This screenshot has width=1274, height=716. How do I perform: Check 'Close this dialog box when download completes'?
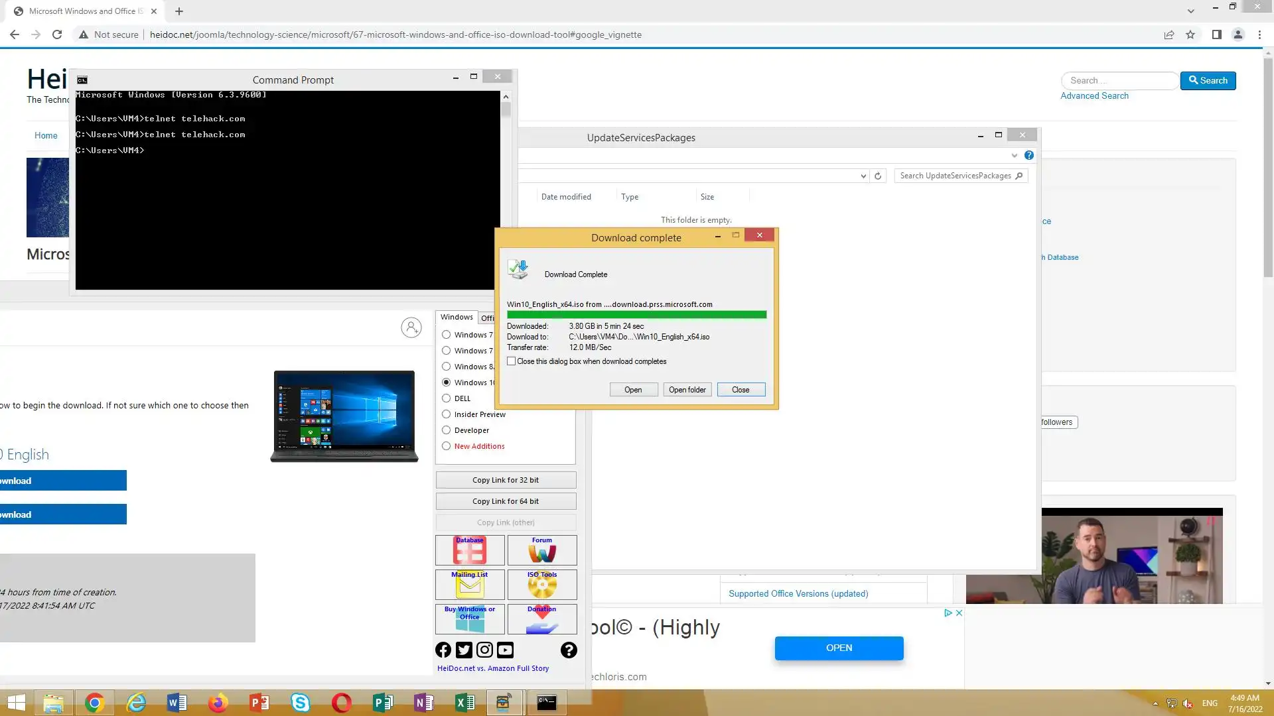pyautogui.click(x=512, y=361)
